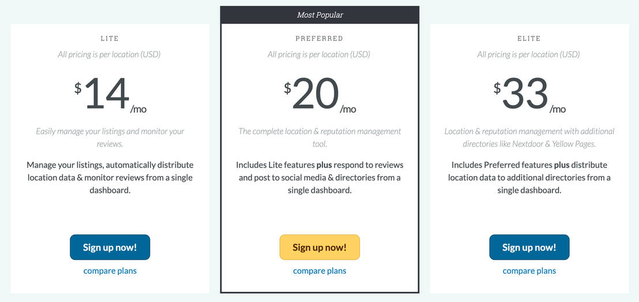
Task: Click the Most Popular banner
Action: point(319,15)
